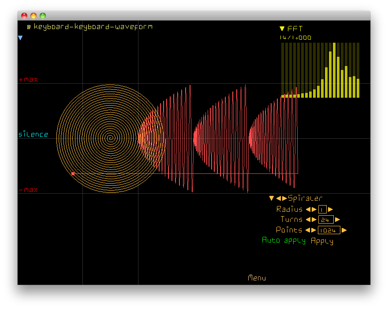Image resolution: width=388 pixels, height=309 pixels.
Task: Open the Menu at the bottom
Action: point(257,278)
